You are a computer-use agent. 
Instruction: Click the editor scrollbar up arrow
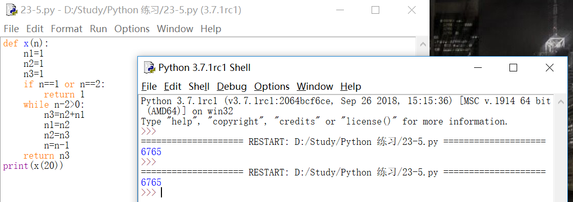point(422,44)
